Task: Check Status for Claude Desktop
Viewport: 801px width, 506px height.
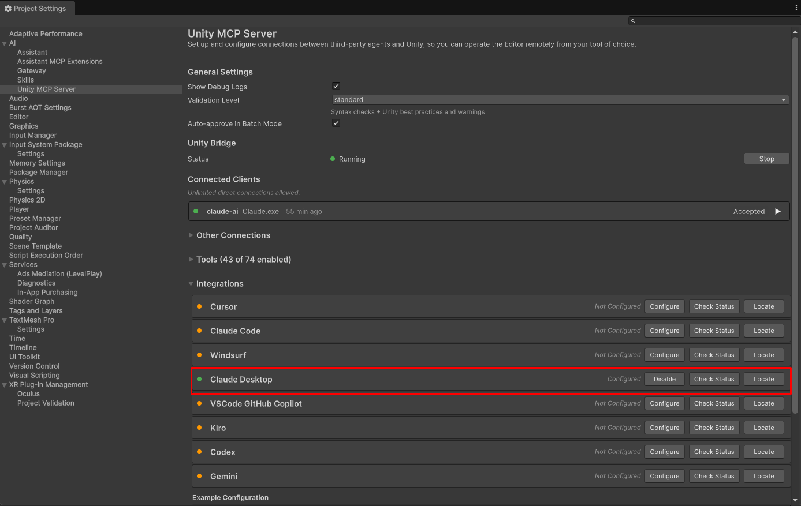Action: click(714, 379)
